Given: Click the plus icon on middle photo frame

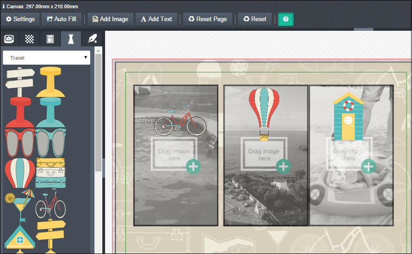Looking at the screenshot, I should 283,166.
